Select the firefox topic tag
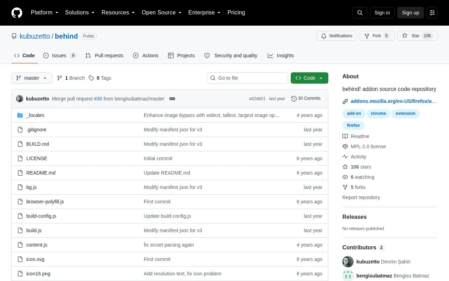 click(x=353, y=125)
